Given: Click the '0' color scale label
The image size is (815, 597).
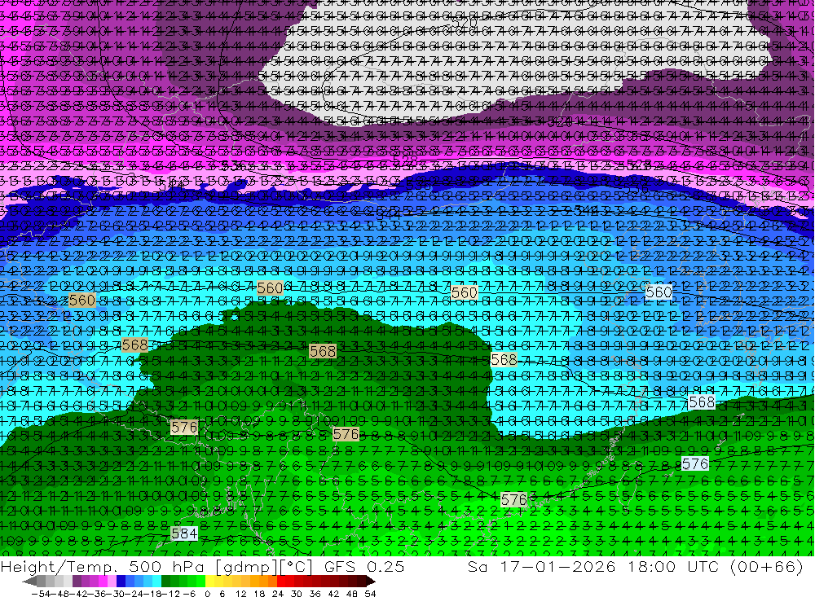Looking at the screenshot, I should point(208,594).
